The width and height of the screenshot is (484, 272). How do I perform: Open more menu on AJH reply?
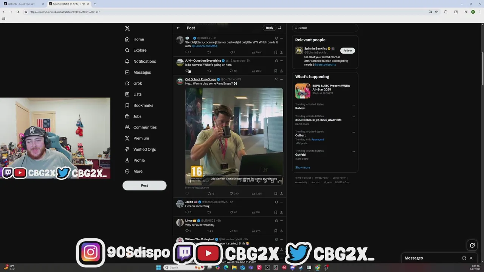click(281, 60)
